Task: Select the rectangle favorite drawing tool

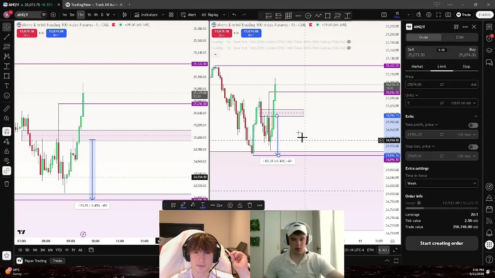Action: tap(328, 15)
